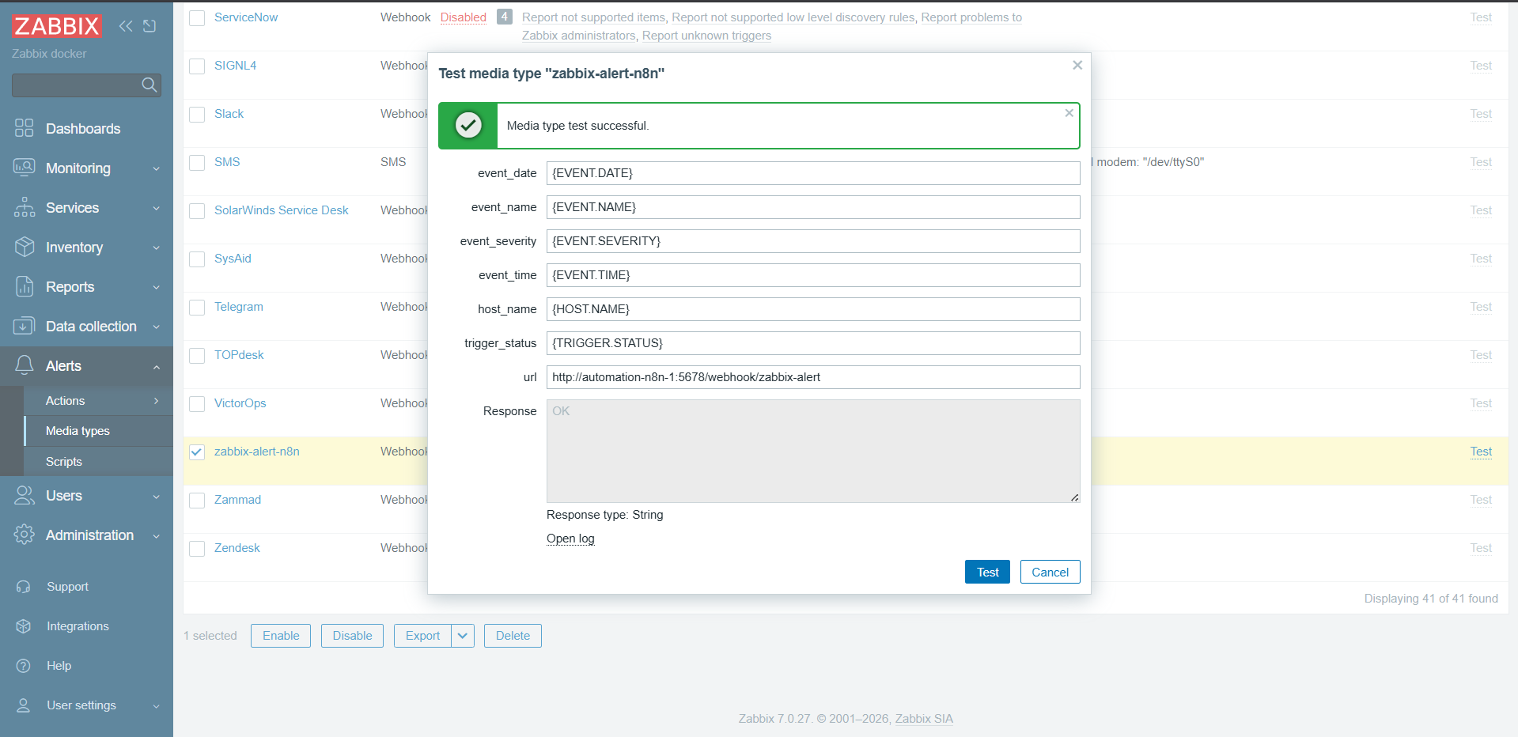Click the search magnifier icon
The image size is (1518, 737).
(149, 85)
